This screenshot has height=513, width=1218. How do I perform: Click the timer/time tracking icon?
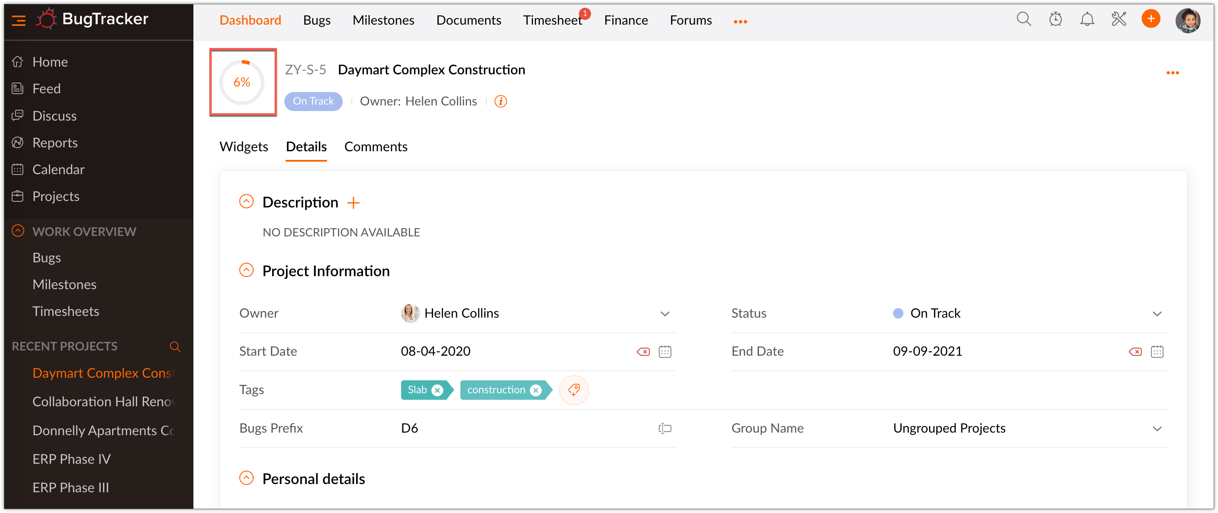[1055, 19]
